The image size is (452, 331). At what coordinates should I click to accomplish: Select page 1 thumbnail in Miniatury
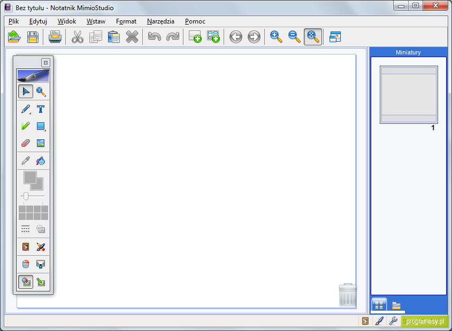409,94
